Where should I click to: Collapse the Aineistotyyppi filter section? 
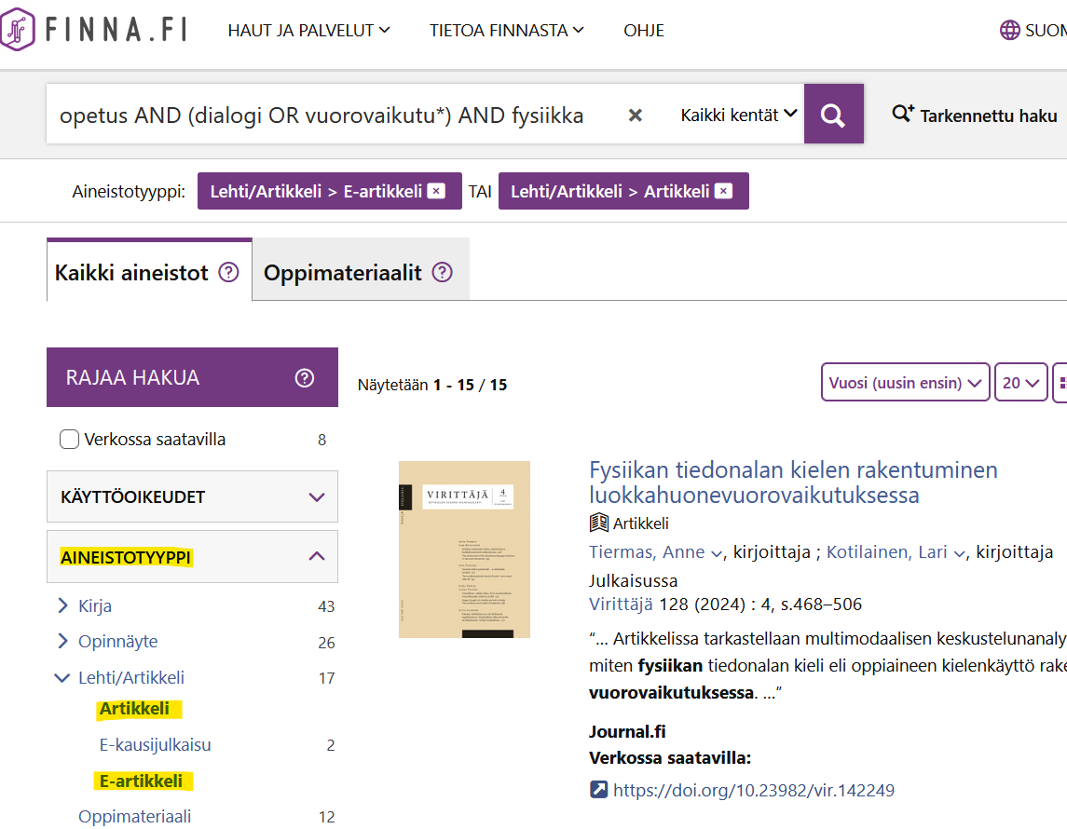(x=316, y=557)
